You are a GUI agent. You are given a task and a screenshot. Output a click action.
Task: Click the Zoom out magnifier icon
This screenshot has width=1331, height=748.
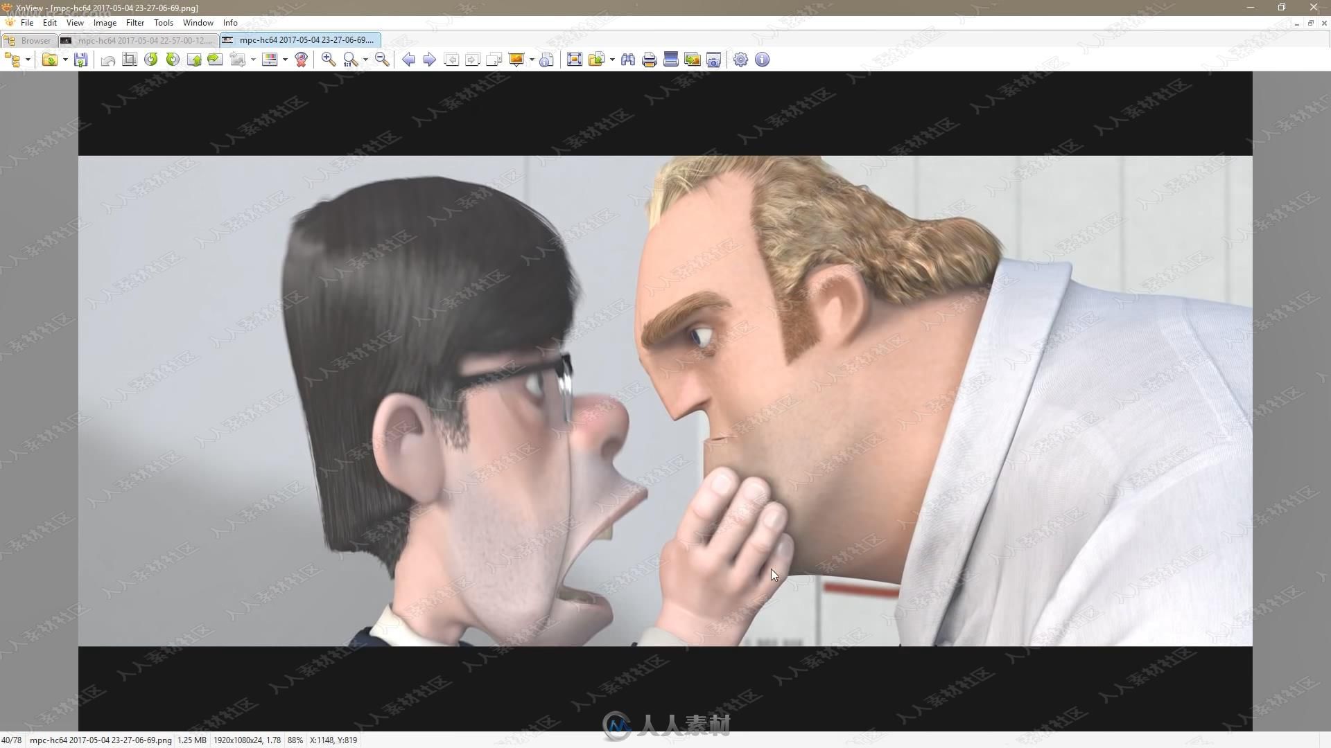tap(382, 60)
